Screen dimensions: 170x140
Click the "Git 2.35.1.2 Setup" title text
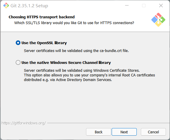[x=29, y=6]
